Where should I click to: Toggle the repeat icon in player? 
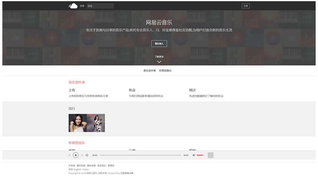87,155
